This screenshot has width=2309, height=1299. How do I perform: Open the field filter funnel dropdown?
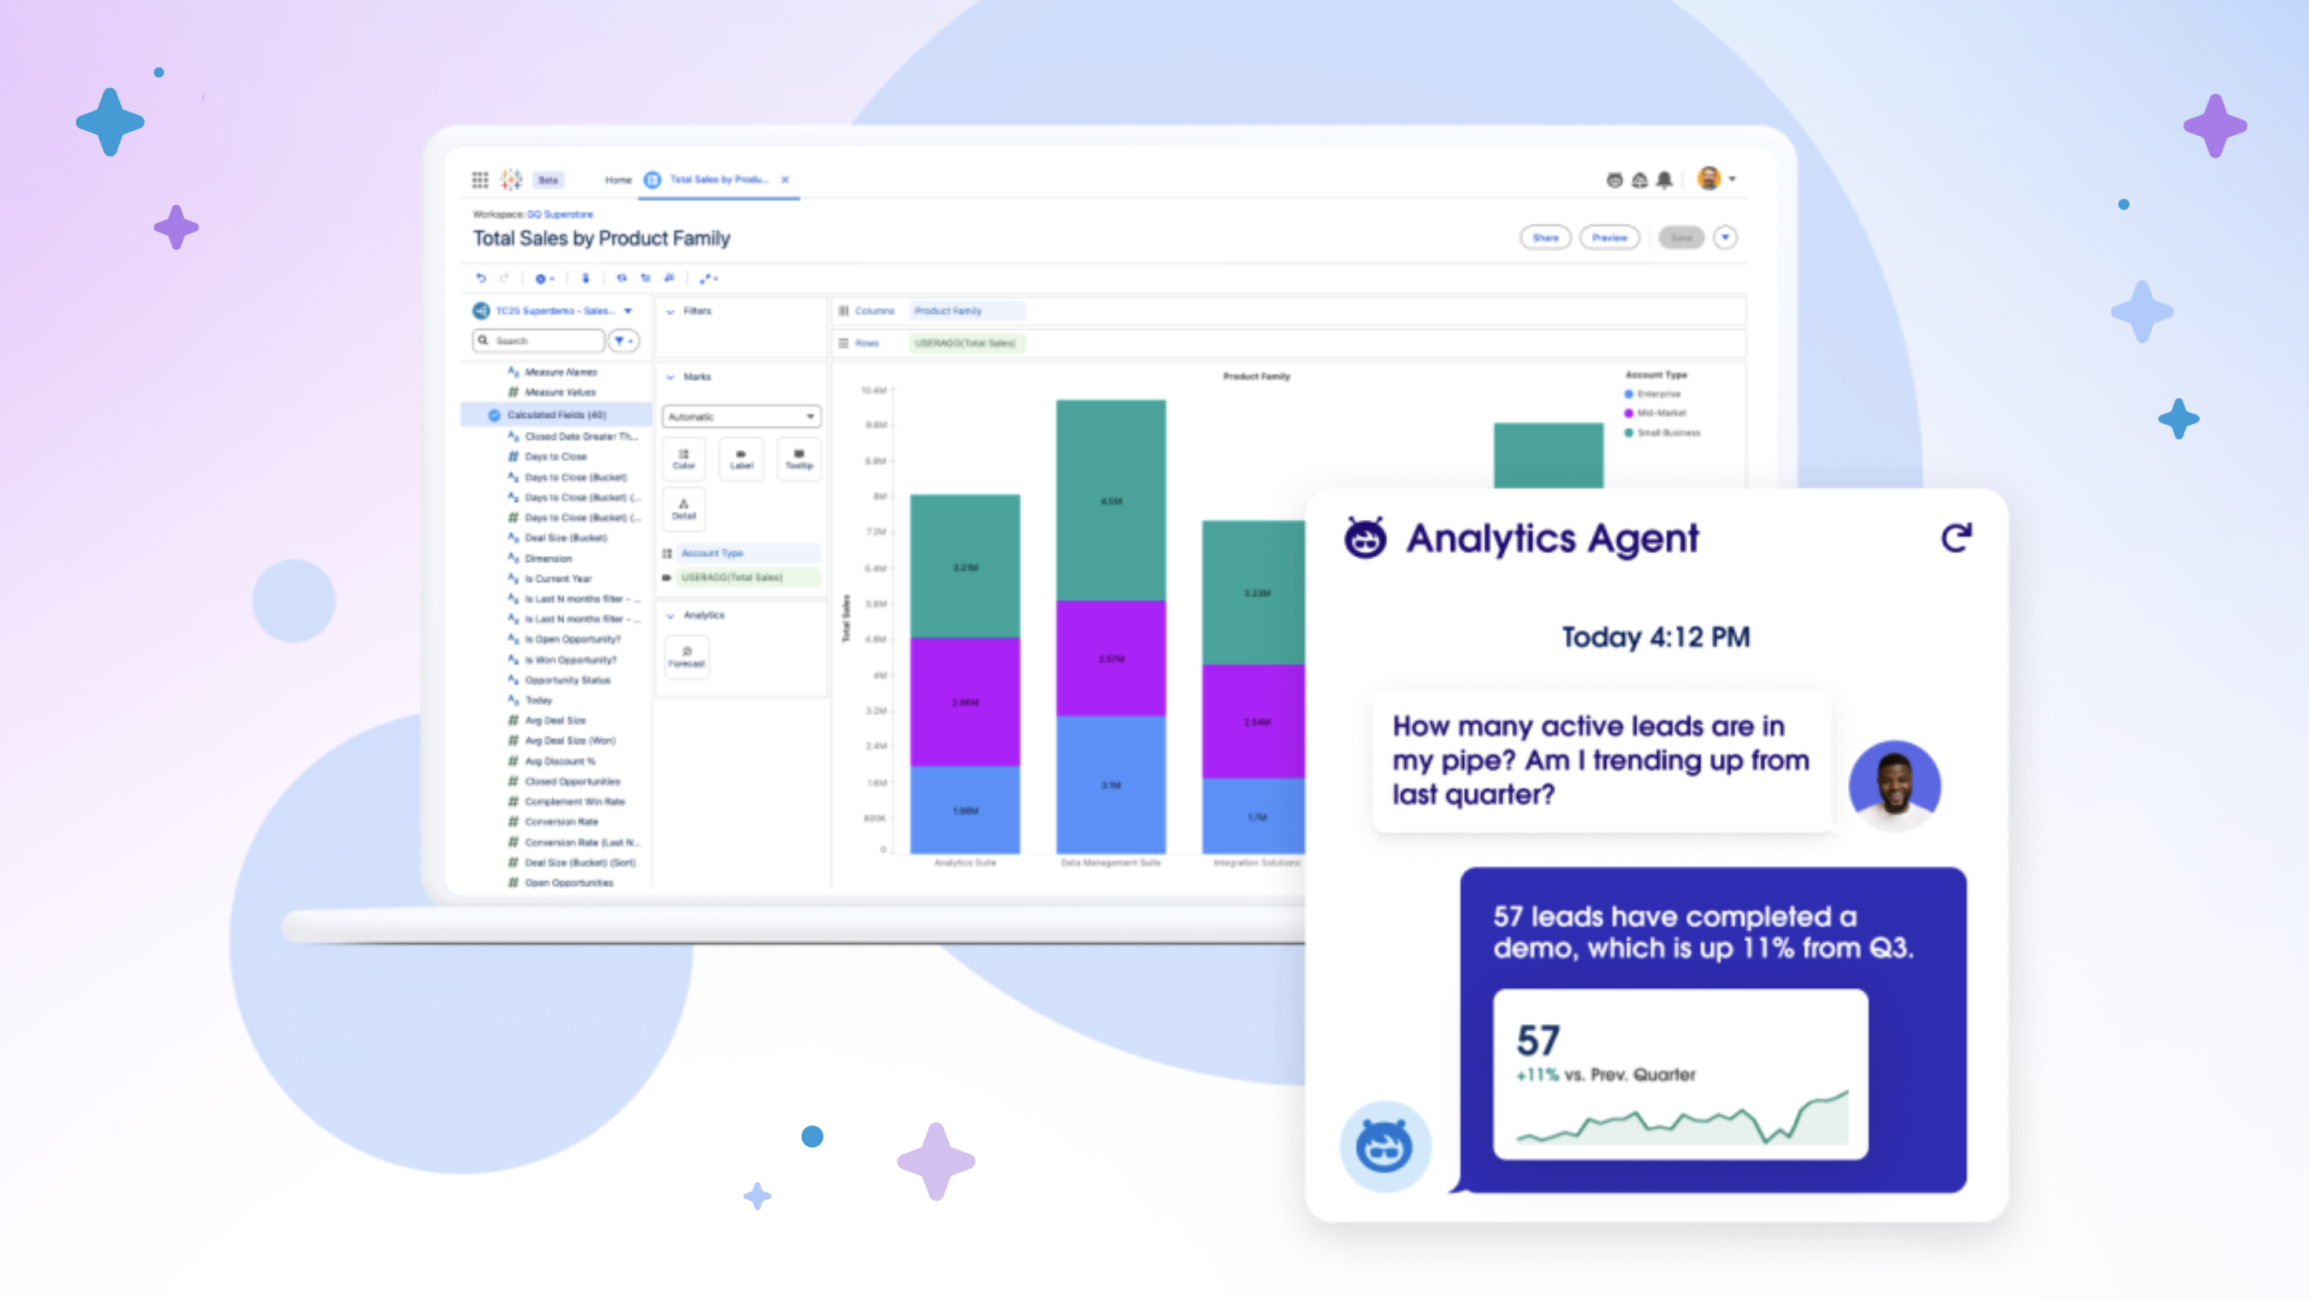tap(623, 341)
